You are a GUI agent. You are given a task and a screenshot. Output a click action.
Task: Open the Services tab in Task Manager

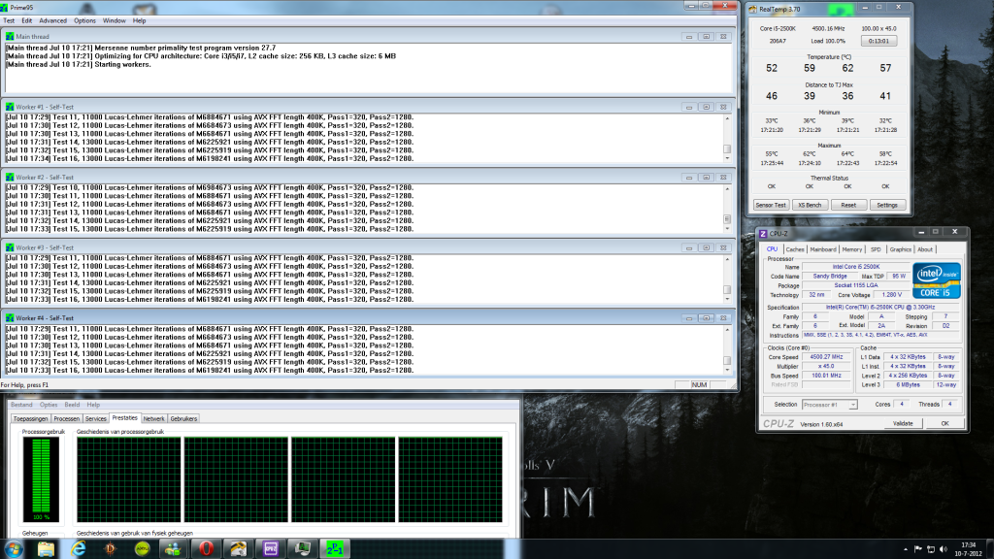point(96,419)
